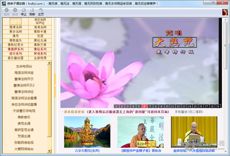The height and width of the screenshot is (156, 230).
Task: Open the 更多法师 category
Action: point(16,32)
